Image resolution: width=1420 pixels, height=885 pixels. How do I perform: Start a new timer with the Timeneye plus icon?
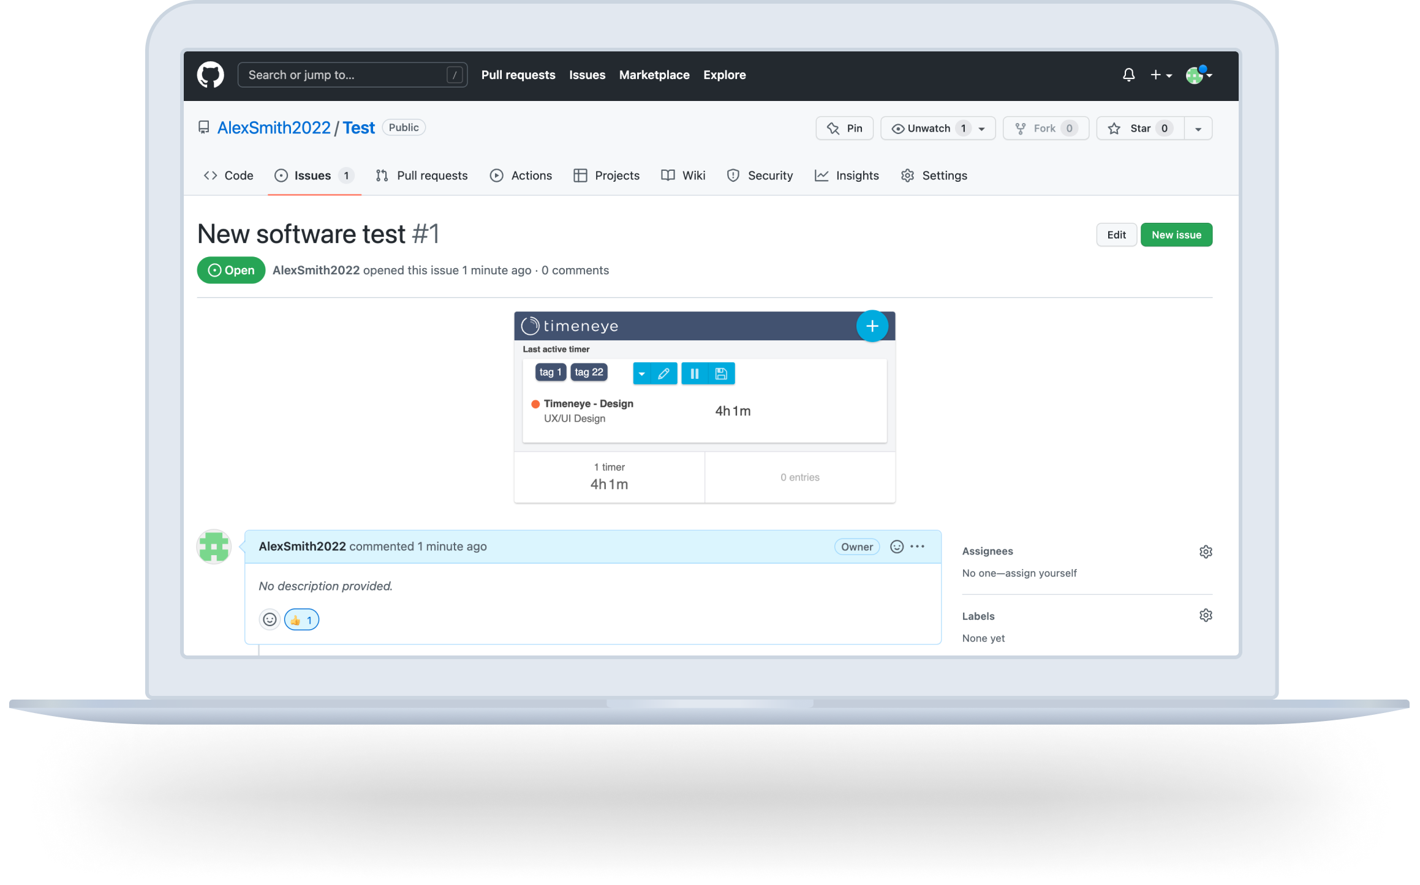(872, 326)
